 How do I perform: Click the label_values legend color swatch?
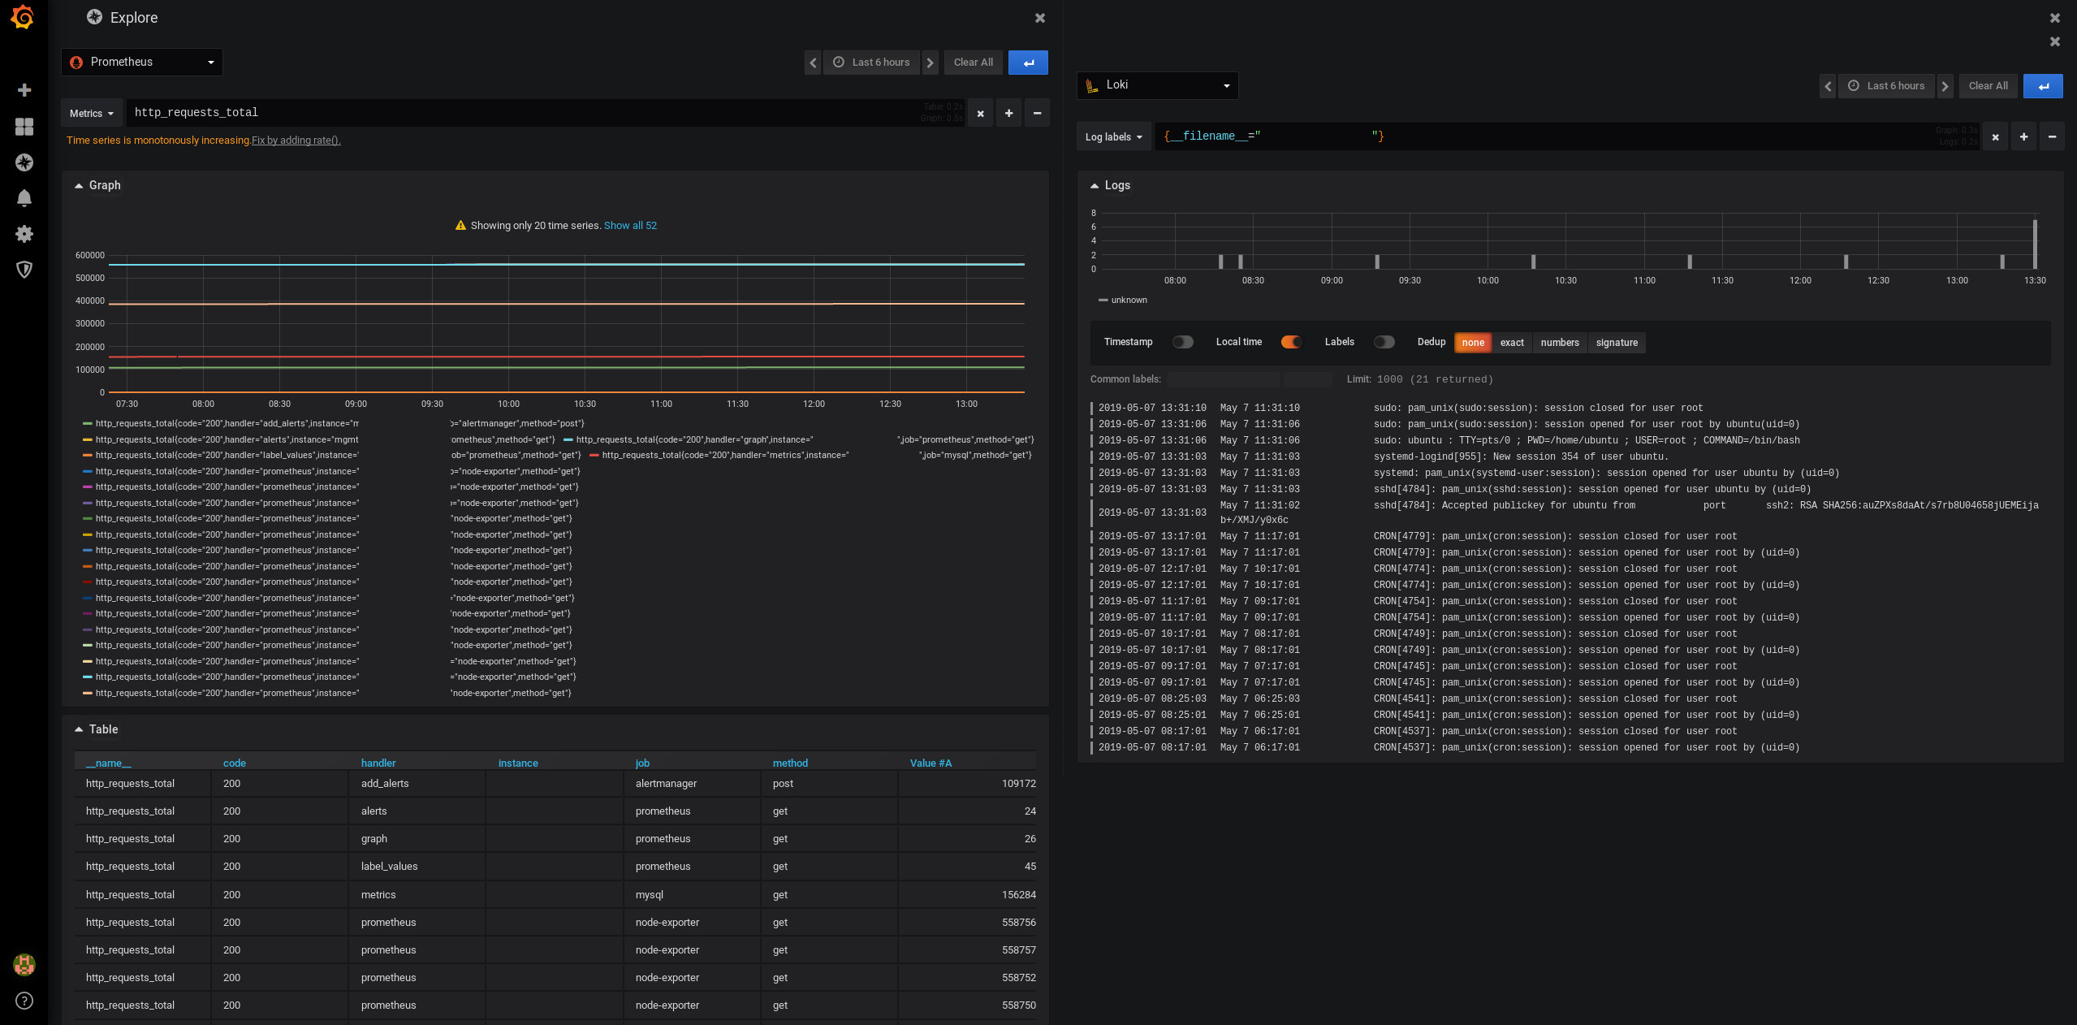coord(88,455)
